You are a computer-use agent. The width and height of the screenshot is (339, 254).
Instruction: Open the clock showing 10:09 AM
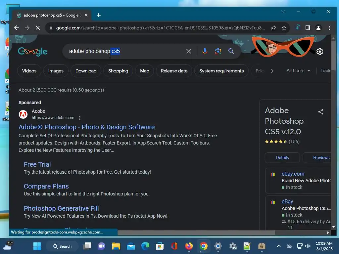click(x=324, y=246)
